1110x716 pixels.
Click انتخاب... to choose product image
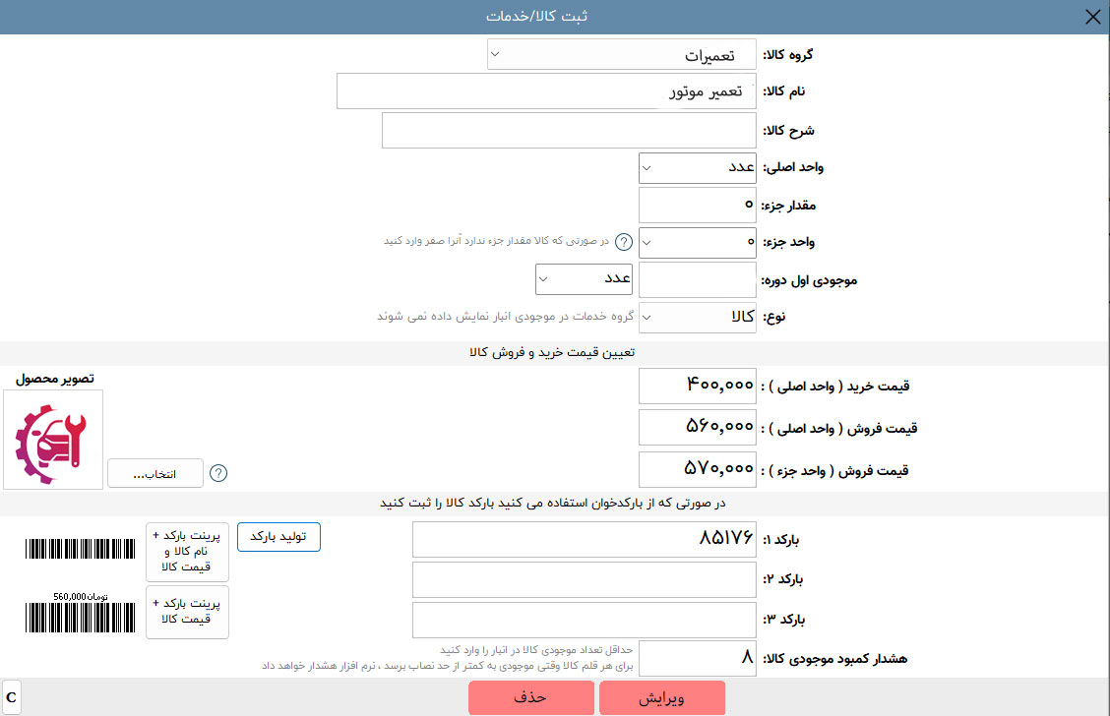point(155,473)
